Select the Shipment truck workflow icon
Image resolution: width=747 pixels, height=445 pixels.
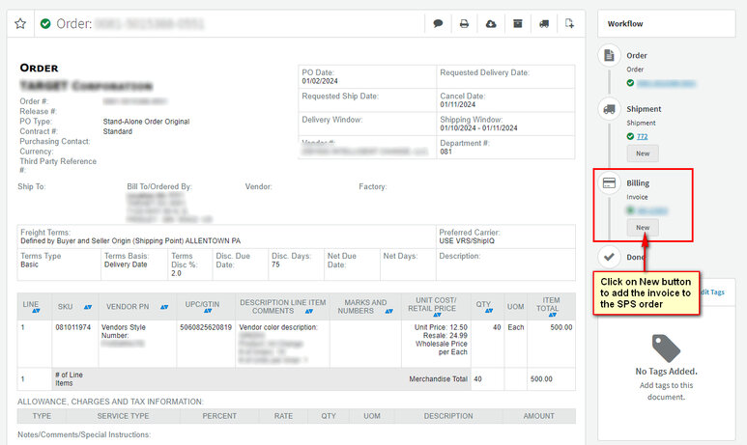pos(609,109)
